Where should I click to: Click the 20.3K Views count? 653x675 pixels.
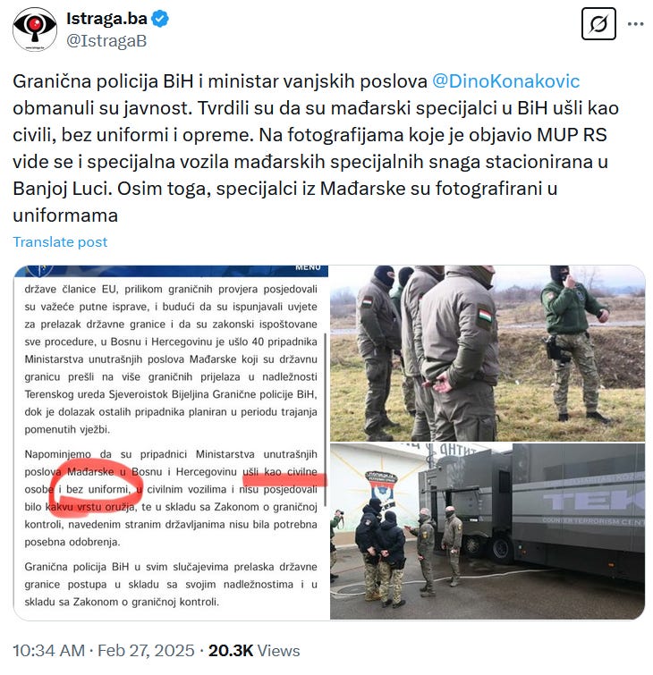254,651
